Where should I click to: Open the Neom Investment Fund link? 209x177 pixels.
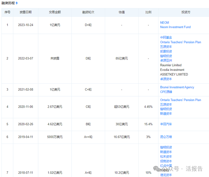pyautogui.click(x=175, y=27)
